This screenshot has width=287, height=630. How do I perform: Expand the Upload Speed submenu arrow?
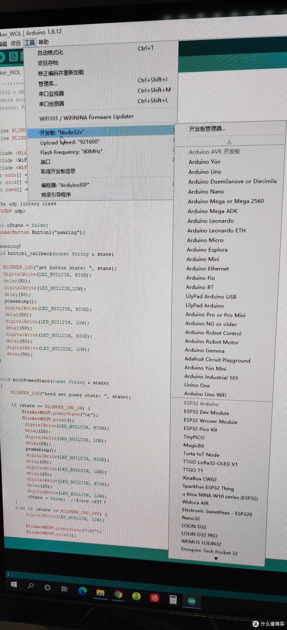[x=174, y=140]
